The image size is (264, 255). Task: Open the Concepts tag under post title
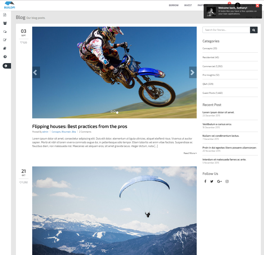pyautogui.click(x=56, y=132)
